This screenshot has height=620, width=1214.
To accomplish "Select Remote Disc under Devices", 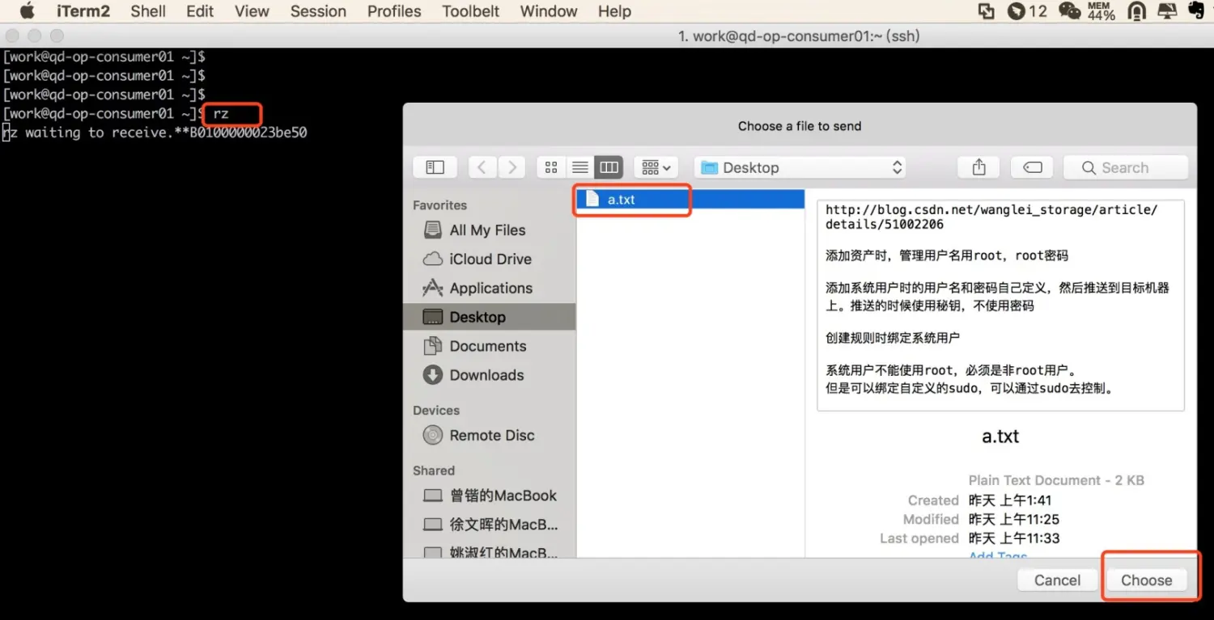I will (x=490, y=435).
